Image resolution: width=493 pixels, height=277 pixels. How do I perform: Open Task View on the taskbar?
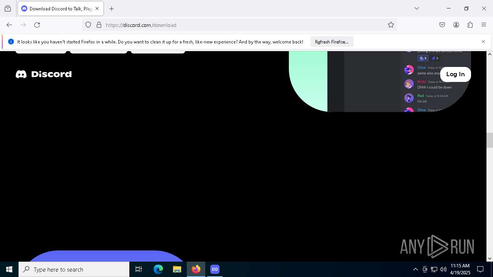coord(139,269)
